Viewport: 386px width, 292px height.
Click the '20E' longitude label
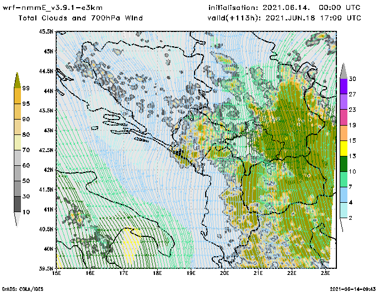[x=224, y=273]
